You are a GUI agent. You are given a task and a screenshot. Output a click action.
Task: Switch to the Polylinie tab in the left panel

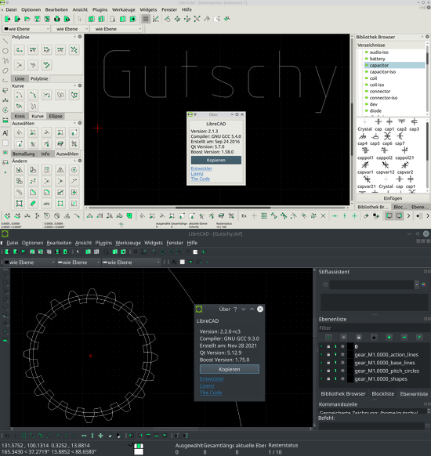[39, 79]
